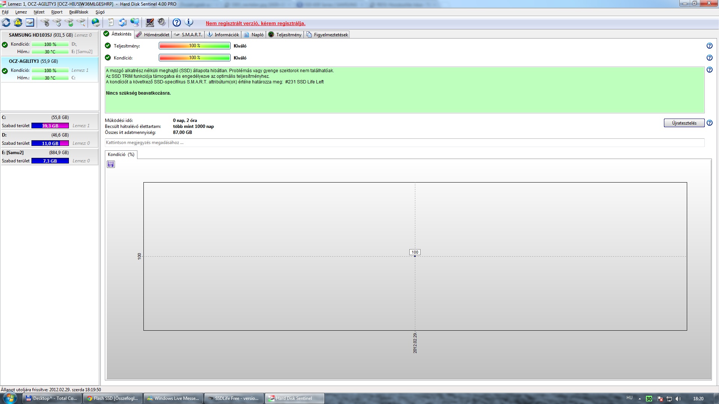Image resolution: width=719 pixels, height=404 pixels.
Task: Switch to the Információk tab
Action: pyautogui.click(x=223, y=34)
